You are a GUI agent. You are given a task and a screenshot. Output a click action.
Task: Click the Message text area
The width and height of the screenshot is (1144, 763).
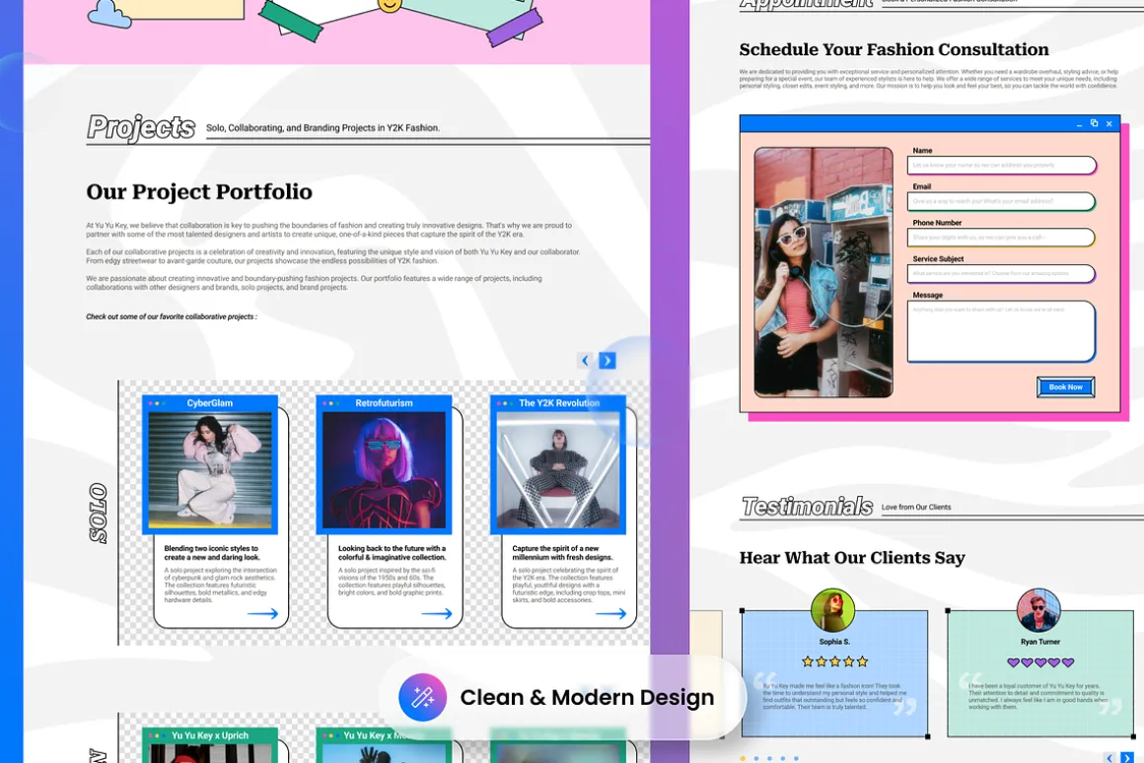(x=1001, y=331)
